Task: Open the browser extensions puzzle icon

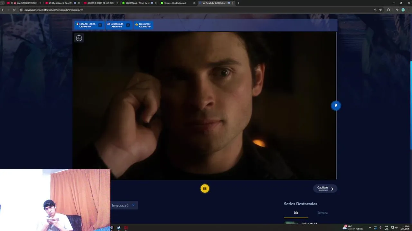Action: click(389, 10)
